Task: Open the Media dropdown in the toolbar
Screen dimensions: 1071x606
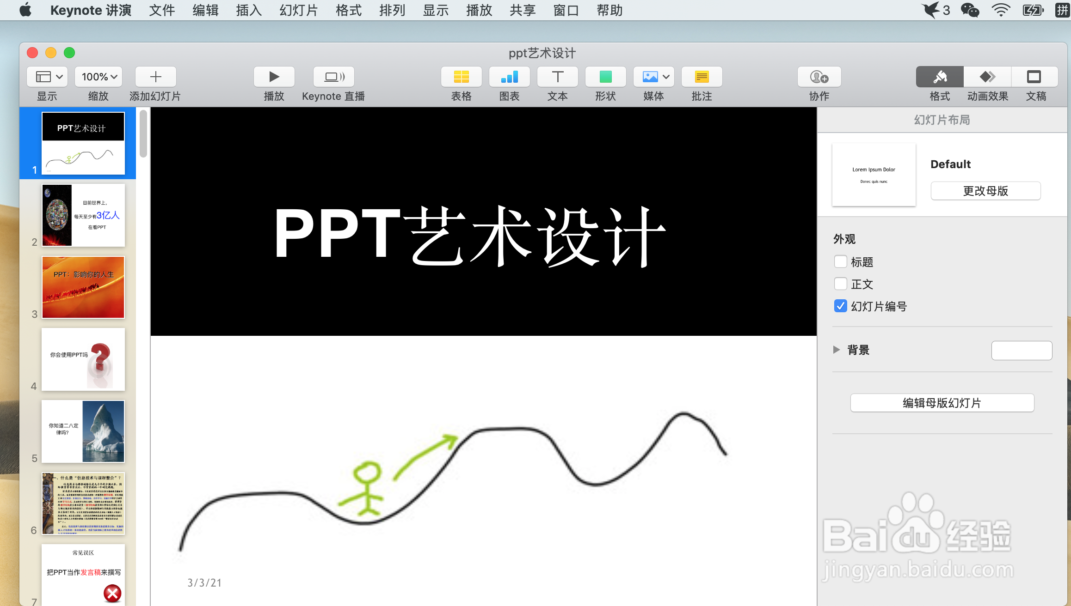Action: tap(653, 77)
